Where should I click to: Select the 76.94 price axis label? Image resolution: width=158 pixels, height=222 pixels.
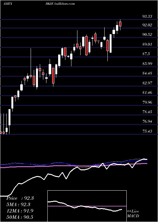pos(147,121)
